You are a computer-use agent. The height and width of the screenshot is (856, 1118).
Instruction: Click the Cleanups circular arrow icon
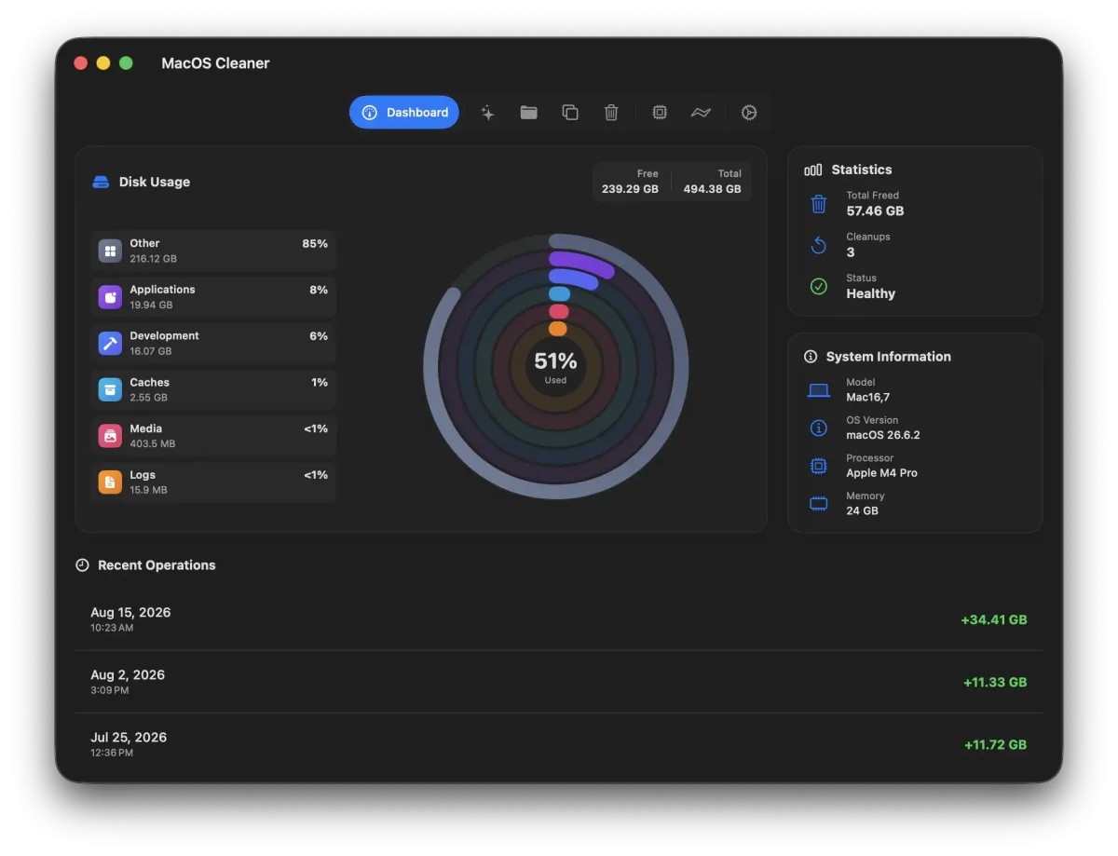tap(819, 245)
